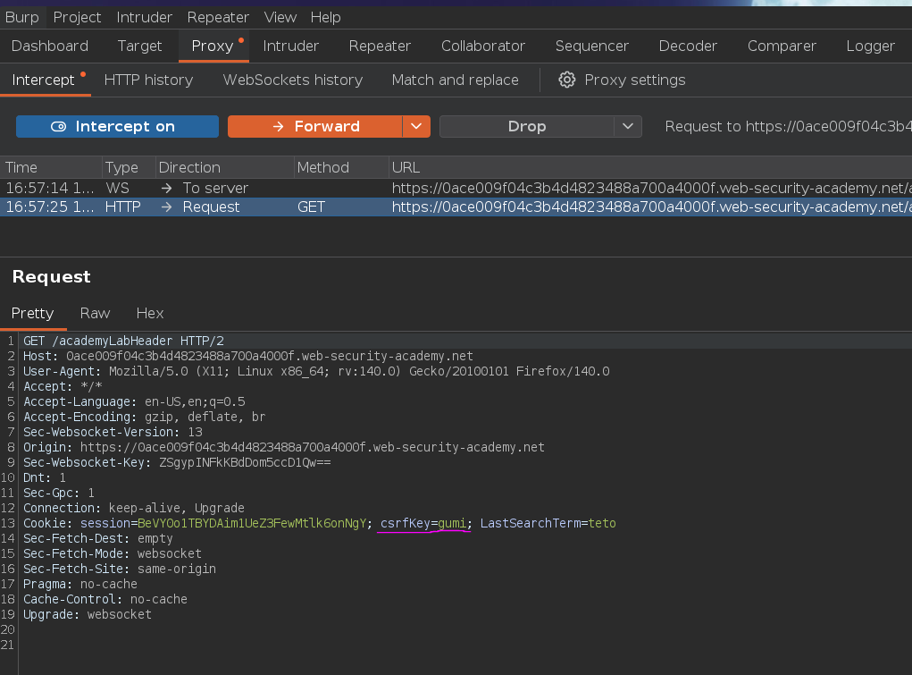Click the LastSearchTerm=teto cookie

tap(548, 523)
